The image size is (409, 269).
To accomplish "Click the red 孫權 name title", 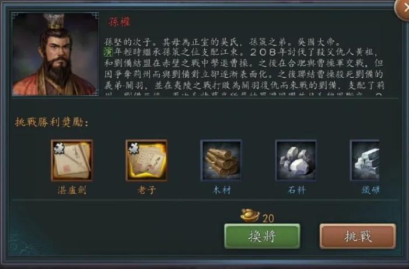I will pyautogui.click(x=120, y=22).
